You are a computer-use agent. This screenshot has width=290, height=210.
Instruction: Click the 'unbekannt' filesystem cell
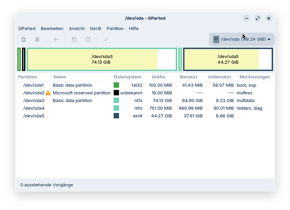(x=131, y=93)
